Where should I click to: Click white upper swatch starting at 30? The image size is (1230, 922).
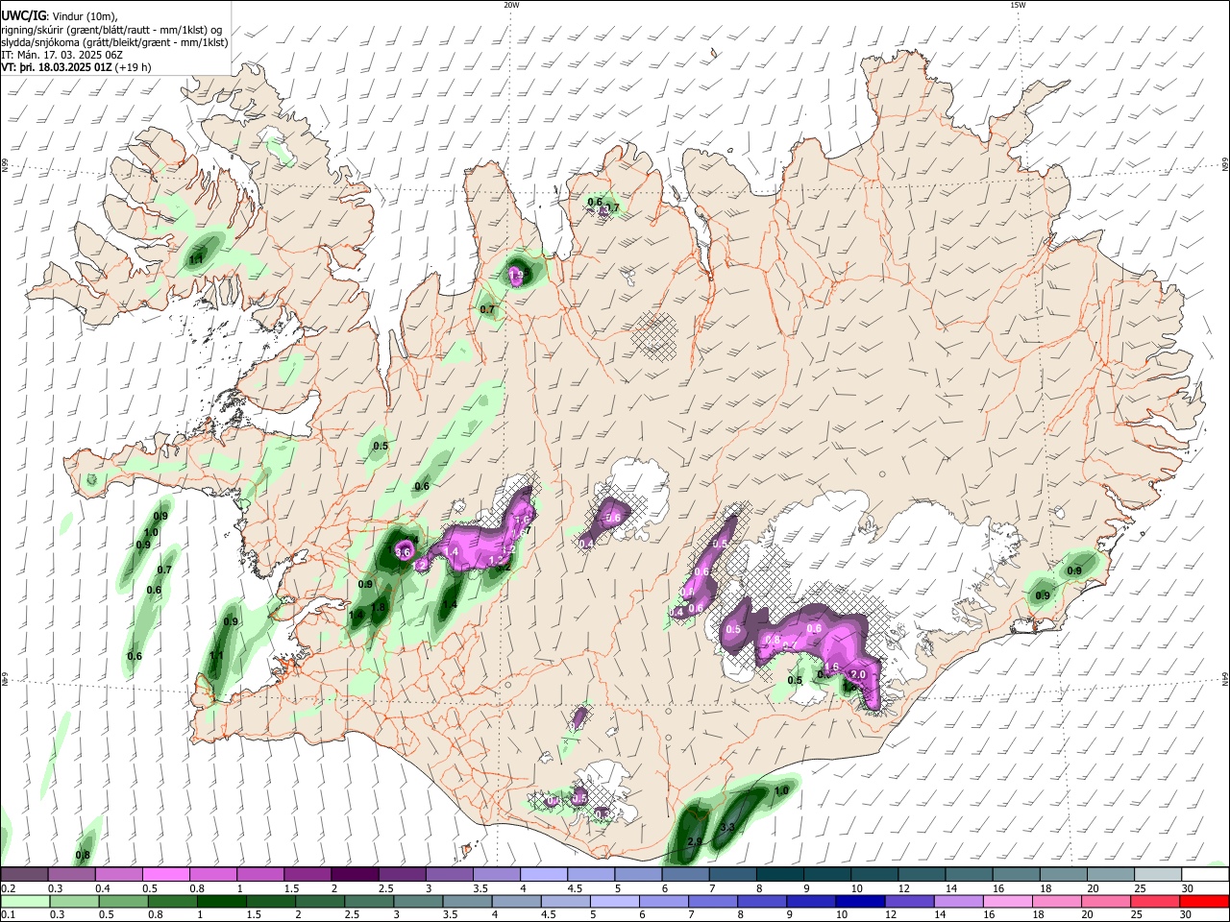click(x=1203, y=875)
